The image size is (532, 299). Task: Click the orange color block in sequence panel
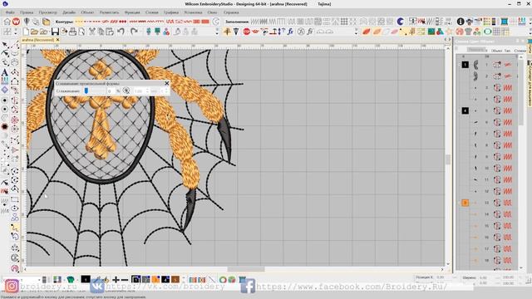pos(465,203)
